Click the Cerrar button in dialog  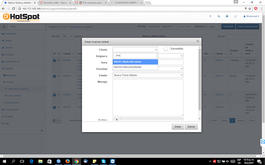[191, 127]
